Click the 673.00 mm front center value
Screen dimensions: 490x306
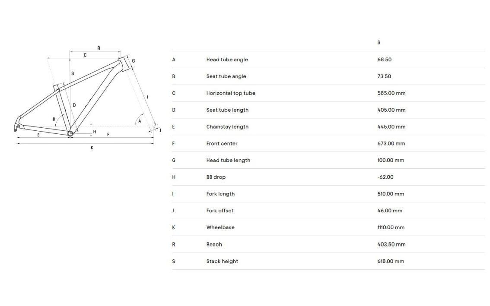click(391, 144)
